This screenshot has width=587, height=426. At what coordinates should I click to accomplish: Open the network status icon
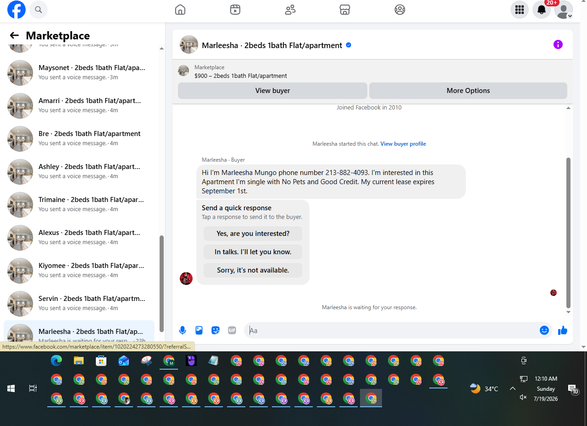(x=523, y=379)
